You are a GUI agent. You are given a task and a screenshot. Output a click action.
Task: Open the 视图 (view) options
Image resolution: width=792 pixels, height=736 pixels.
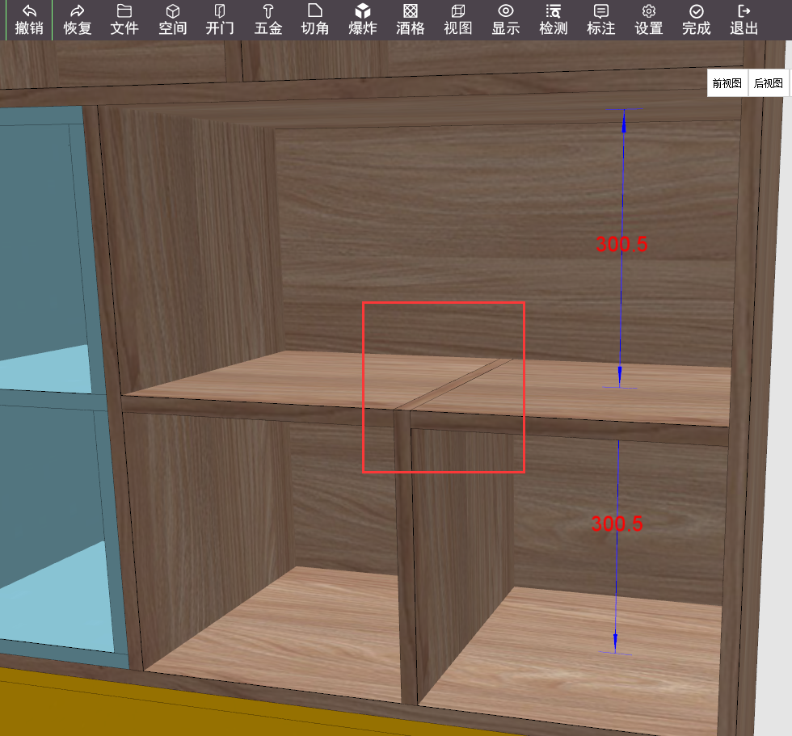point(458,19)
